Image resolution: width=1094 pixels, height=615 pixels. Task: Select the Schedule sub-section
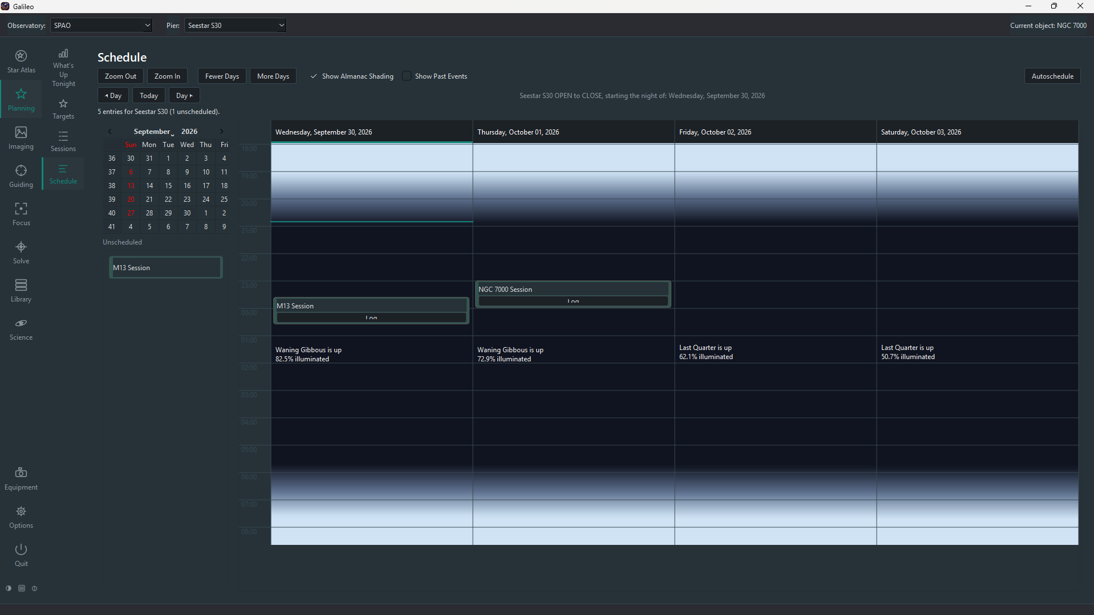[x=63, y=174]
